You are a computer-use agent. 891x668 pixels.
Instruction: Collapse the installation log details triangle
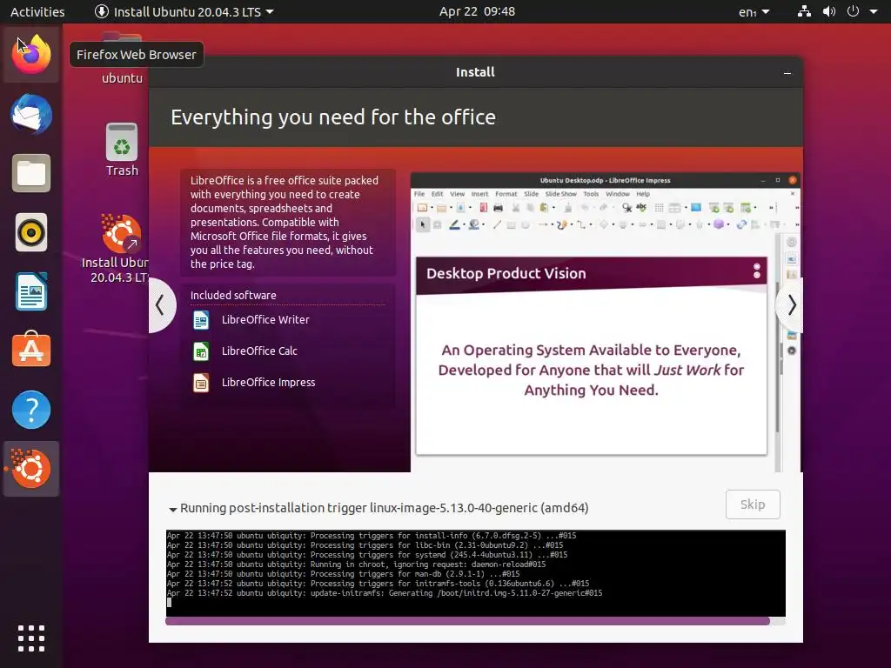coord(173,509)
